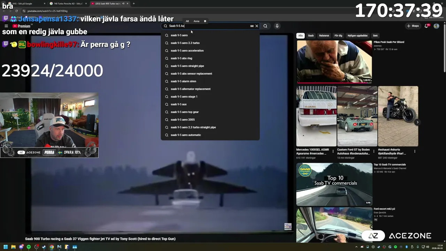
Task: Open the taskbar clock and date
Action: click(x=437, y=247)
